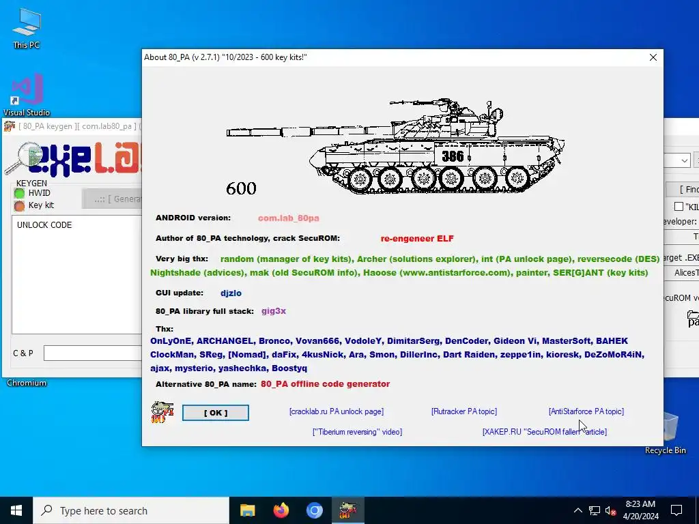This screenshot has width=699, height=524.
Task: Click the taskbar search box
Action: [x=131, y=510]
